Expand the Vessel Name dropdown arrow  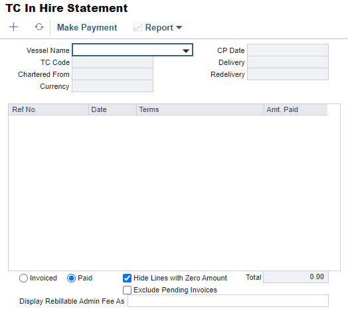pos(186,51)
